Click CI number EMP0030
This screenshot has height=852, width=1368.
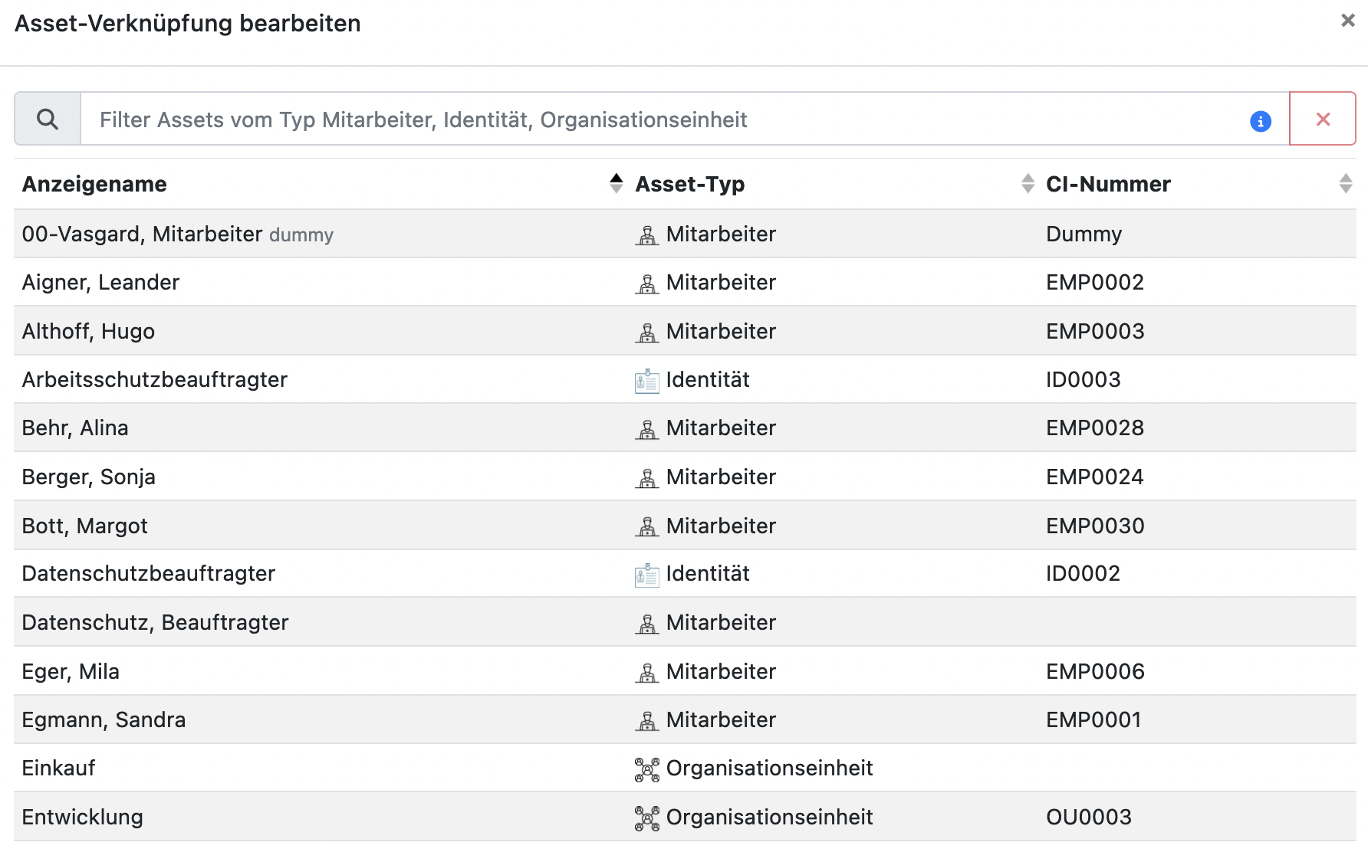coord(1095,526)
